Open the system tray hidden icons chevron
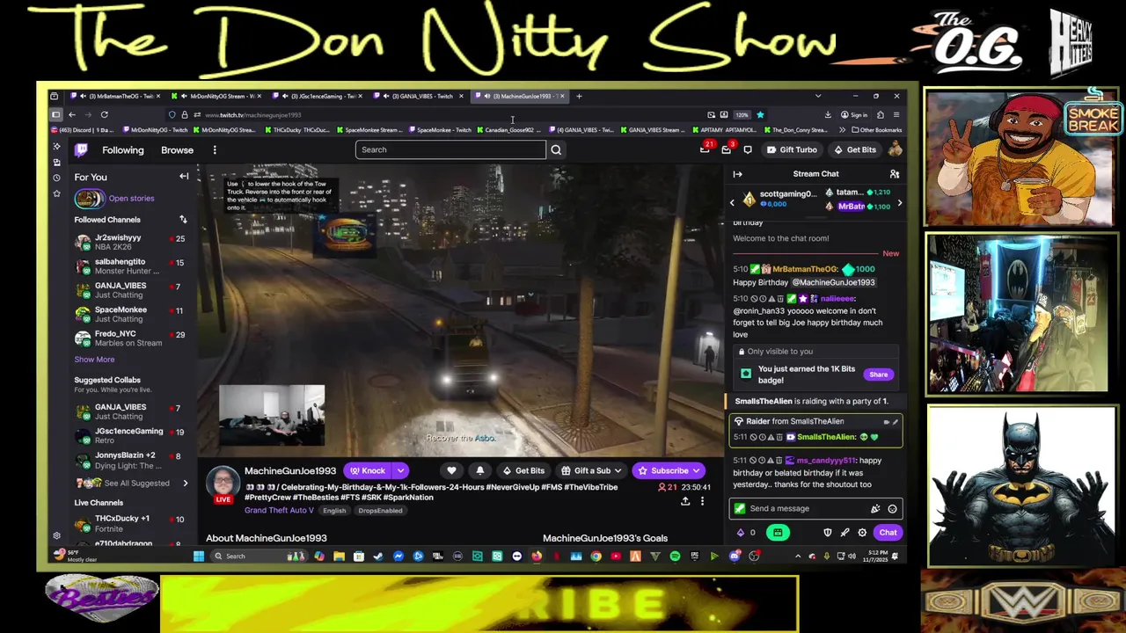The height and width of the screenshot is (633, 1126). tap(798, 556)
